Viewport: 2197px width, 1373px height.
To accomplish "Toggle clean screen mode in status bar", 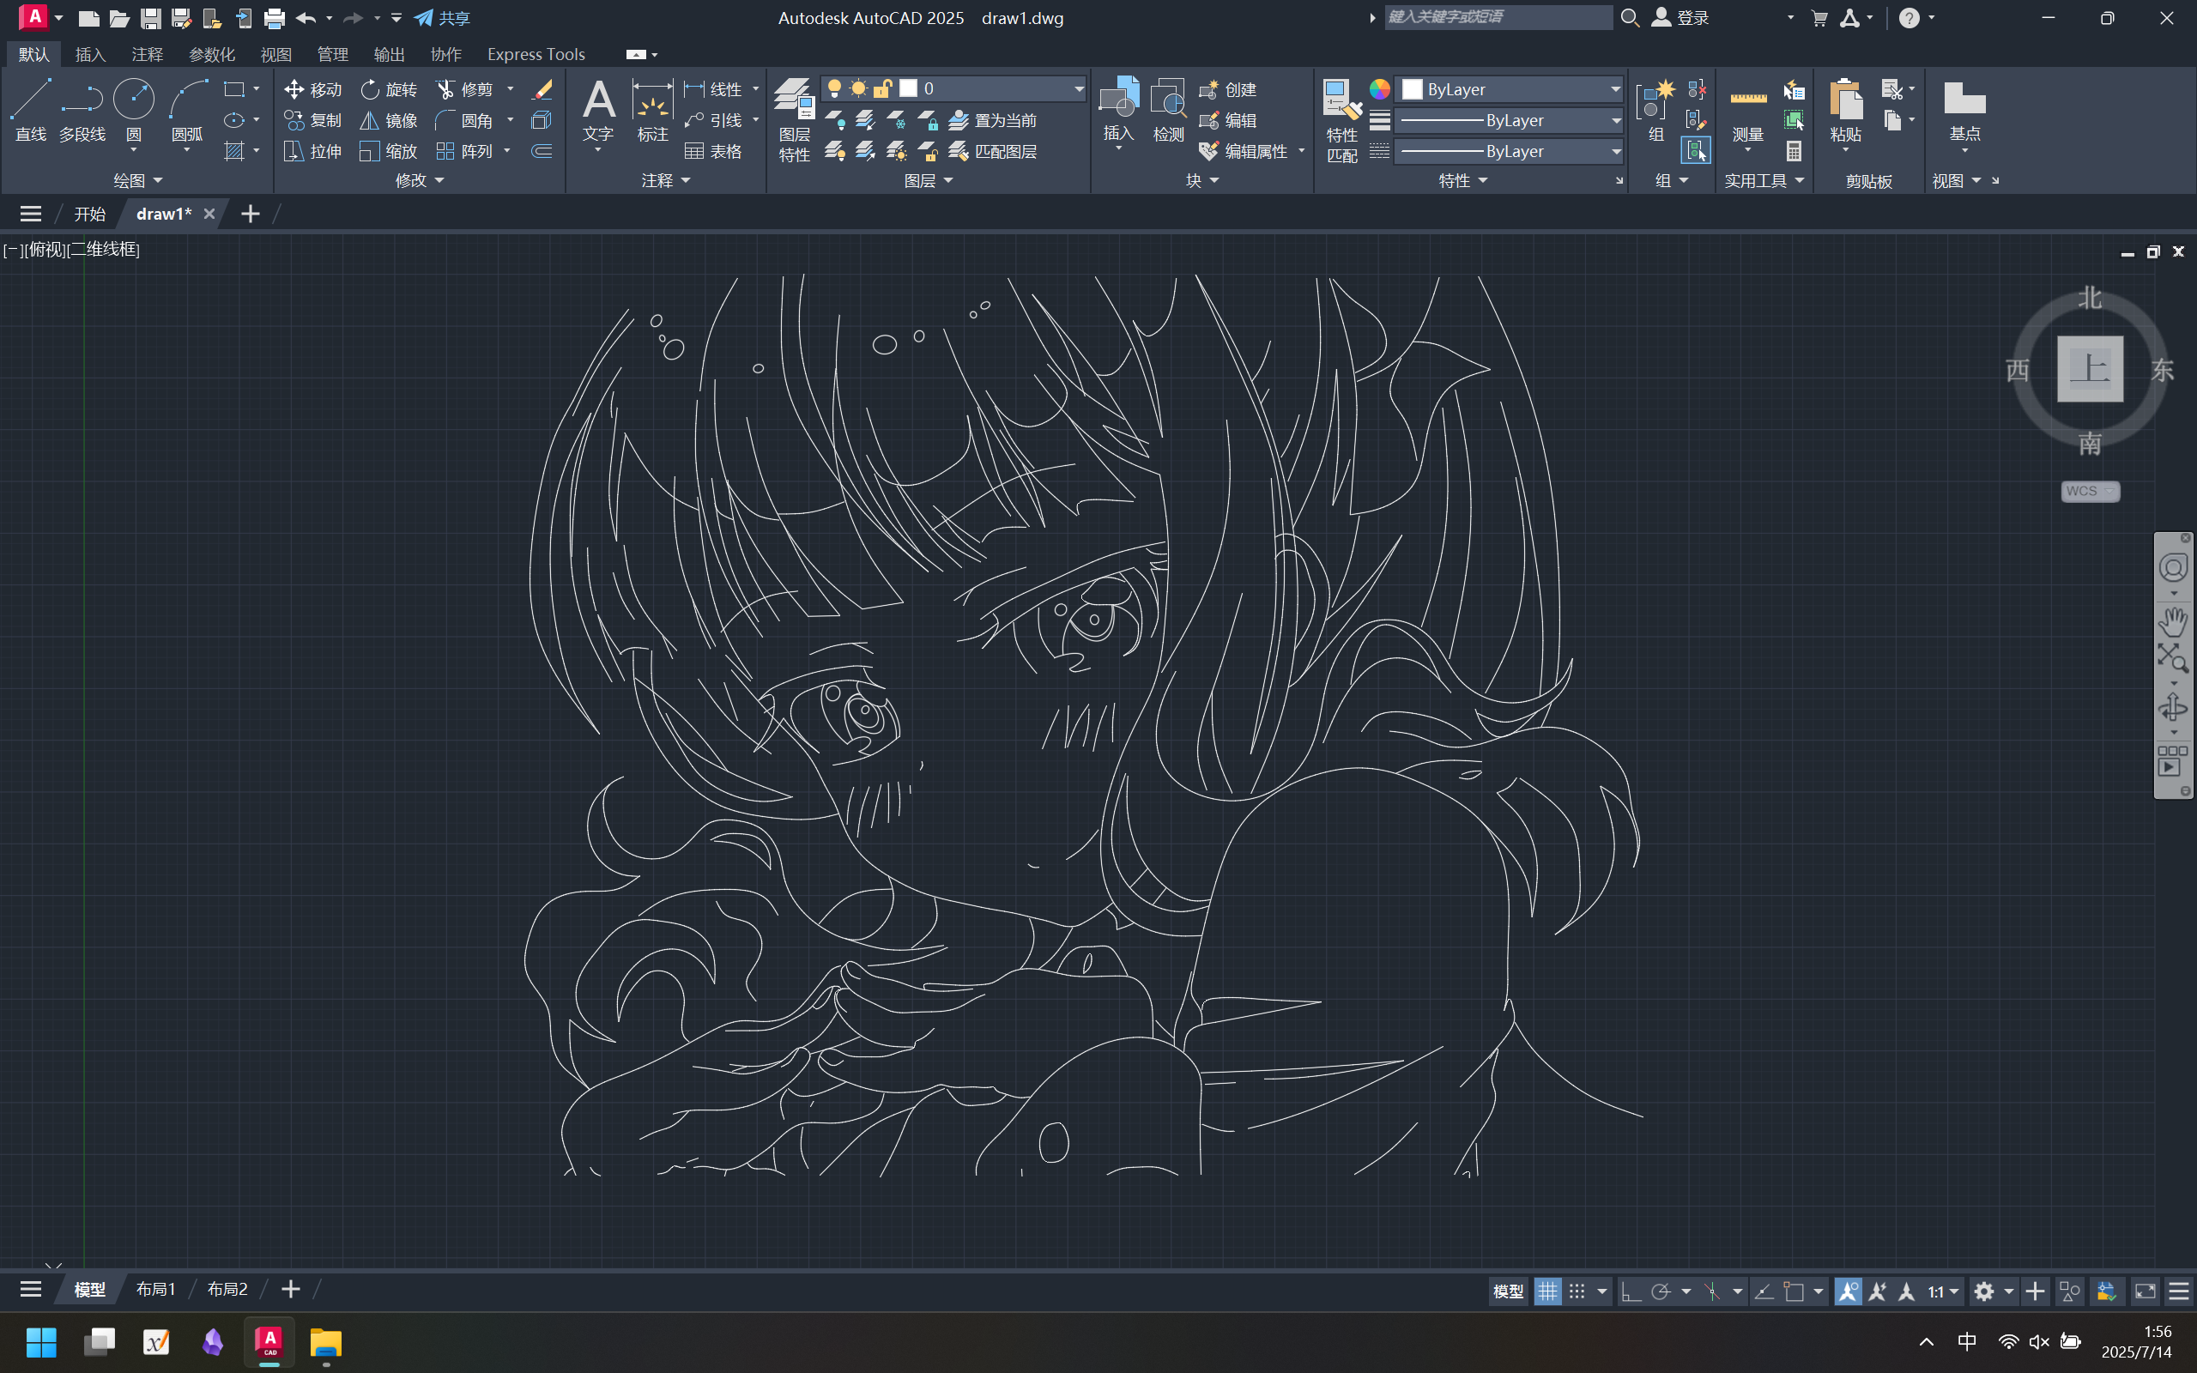I will click(x=2146, y=1291).
